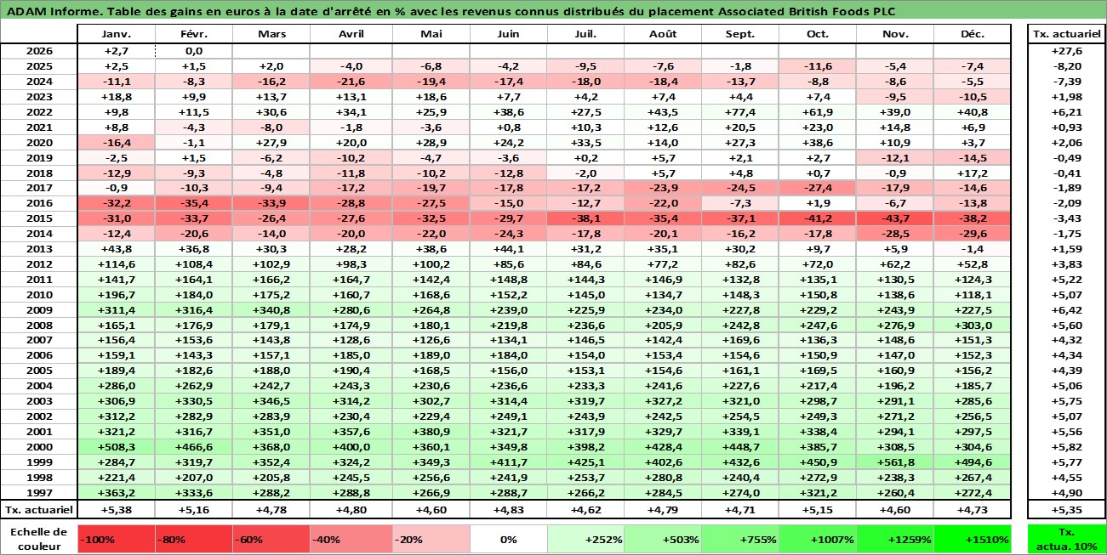This screenshot has width=1107, height=555.
Task: Select the 2026 Févr. value 0,0
Action: (193, 51)
